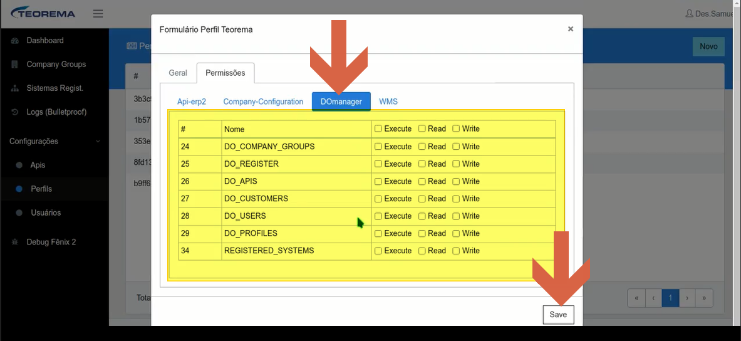Screen dimensions: 741x341
Task: Check Execute for DO_PROFILES
Action: coord(378,233)
